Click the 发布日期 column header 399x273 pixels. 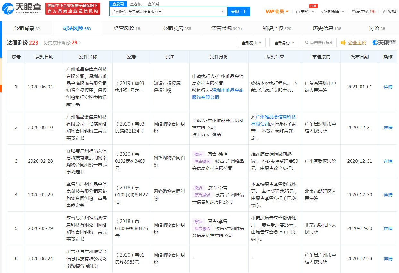click(360, 57)
